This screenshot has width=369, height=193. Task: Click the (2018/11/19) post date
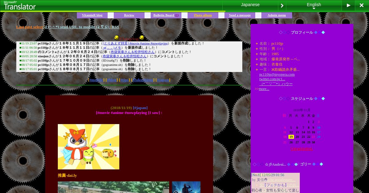tap(121, 108)
